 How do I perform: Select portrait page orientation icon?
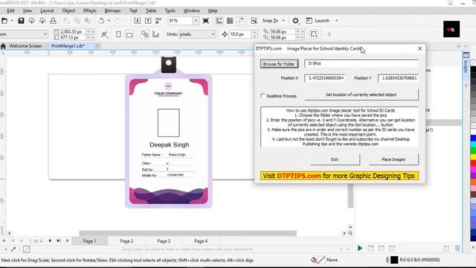[x=118, y=34]
